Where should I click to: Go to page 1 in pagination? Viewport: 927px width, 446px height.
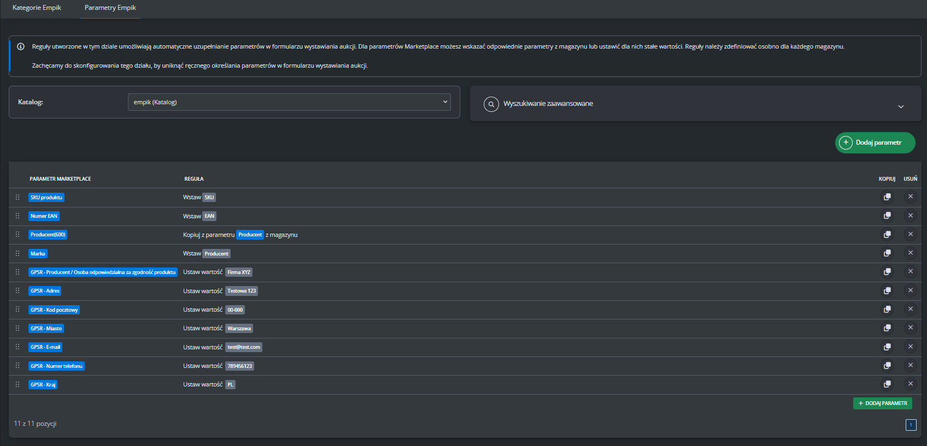pyautogui.click(x=911, y=425)
